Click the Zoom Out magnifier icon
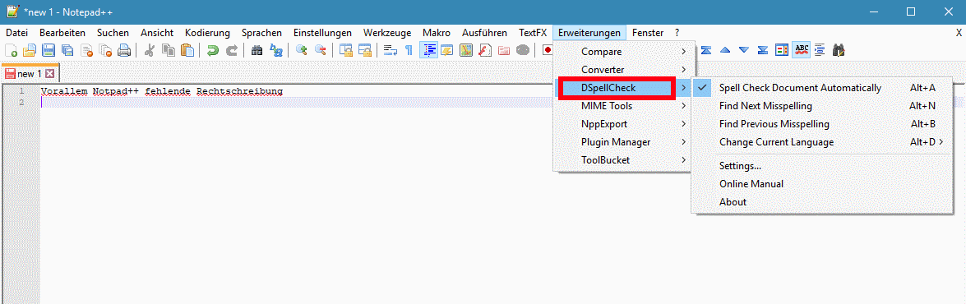This screenshot has height=304, width=966. [x=320, y=50]
